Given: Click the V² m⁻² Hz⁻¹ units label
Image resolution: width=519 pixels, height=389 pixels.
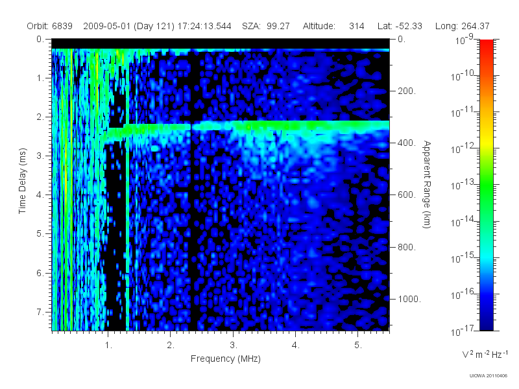Looking at the screenshot, I should pos(485,354).
